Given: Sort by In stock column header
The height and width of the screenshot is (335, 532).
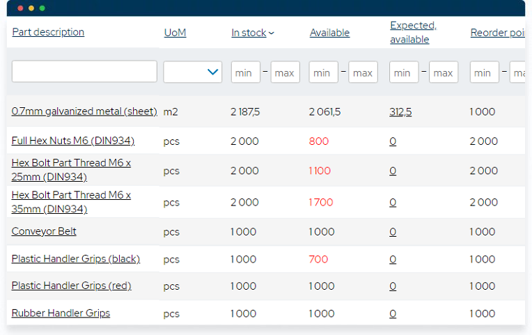Looking at the screenshot, I should point(249,33).
